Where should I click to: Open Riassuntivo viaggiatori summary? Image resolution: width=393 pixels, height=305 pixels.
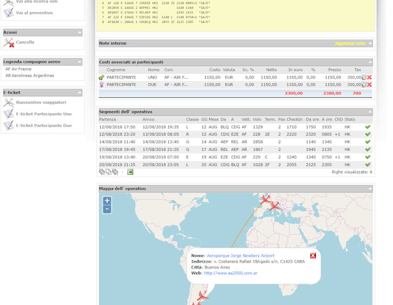pos(41,102)
